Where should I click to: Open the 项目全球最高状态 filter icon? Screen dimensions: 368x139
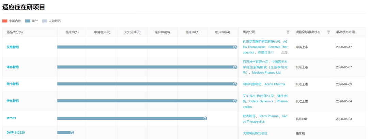(x=328, y=32)
